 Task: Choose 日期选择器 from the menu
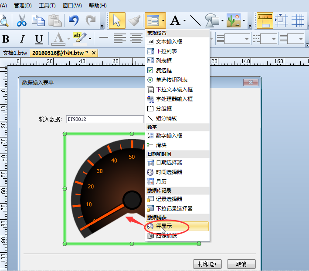177,162
